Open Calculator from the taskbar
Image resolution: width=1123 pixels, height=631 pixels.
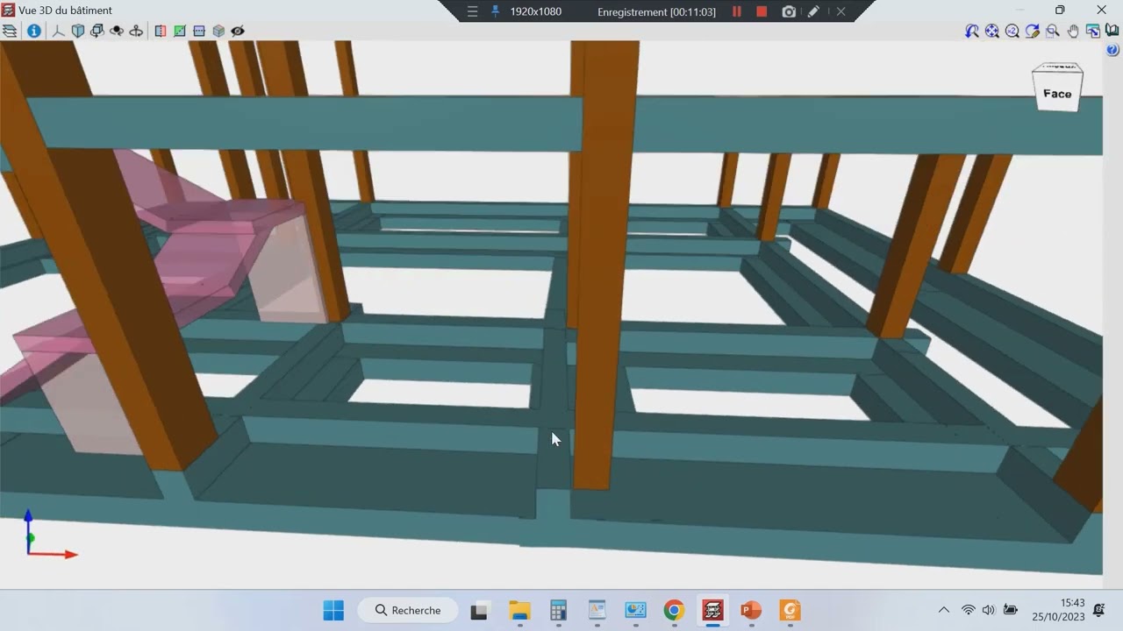pos(558,610)
